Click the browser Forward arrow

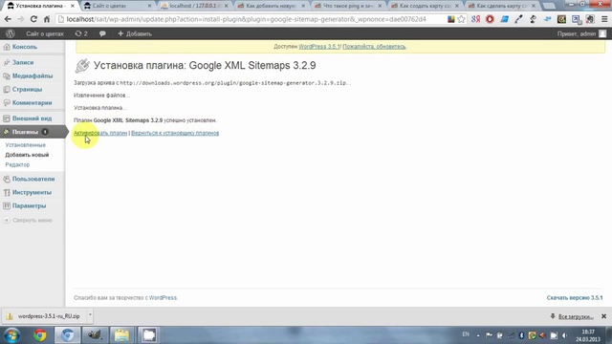[x=20, y=19]
